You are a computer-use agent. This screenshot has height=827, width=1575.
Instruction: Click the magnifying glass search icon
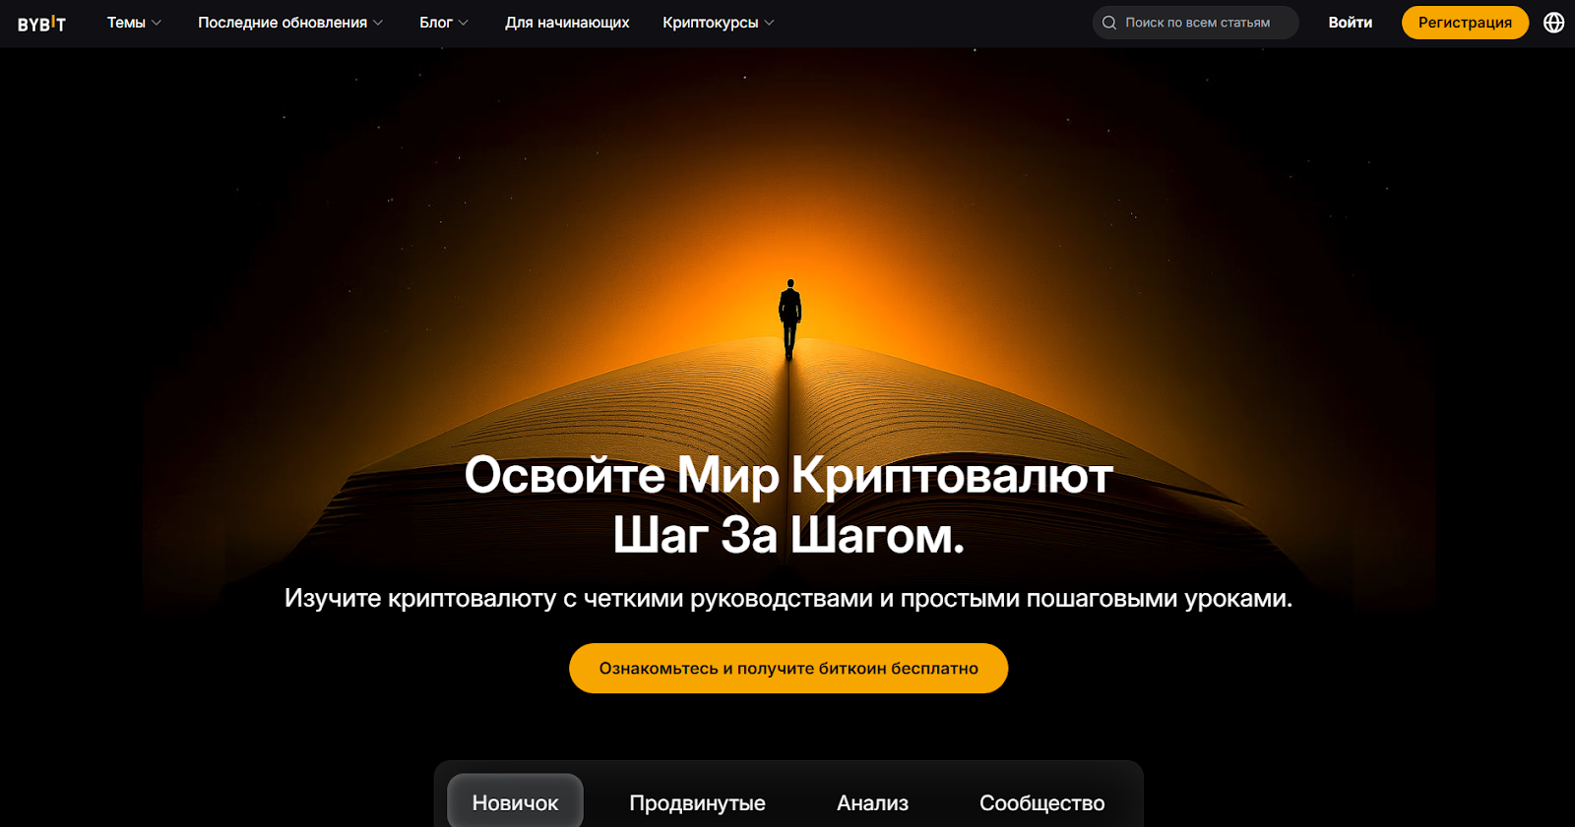pyautogui.click(x=1109, y=23)
